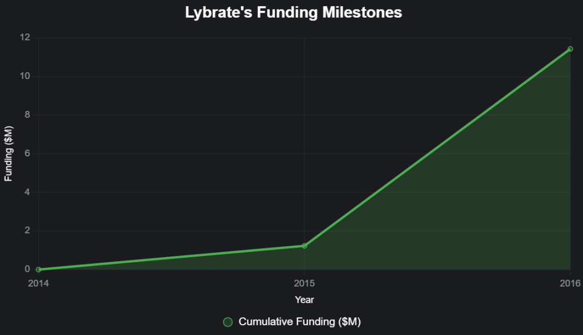This screenshot has width=583, height=335.
Task: Click the 2014 data point marker
Action: (39, 270)
